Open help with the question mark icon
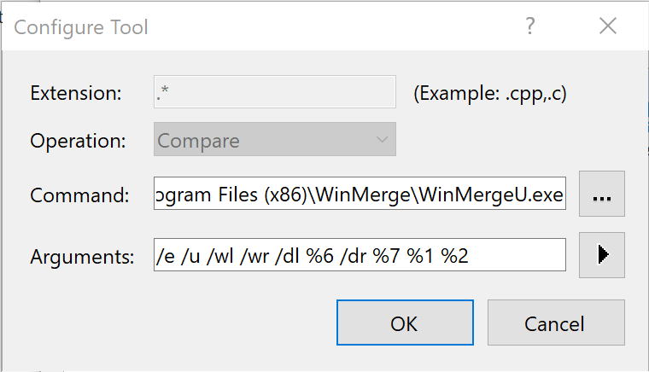 coord(530,26)
